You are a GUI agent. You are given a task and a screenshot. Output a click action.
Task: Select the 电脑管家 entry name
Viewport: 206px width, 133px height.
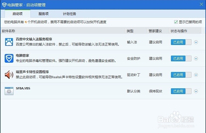(22, 56)
